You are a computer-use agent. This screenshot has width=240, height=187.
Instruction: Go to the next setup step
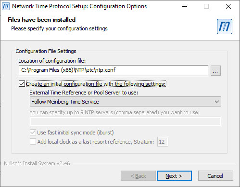174,176
